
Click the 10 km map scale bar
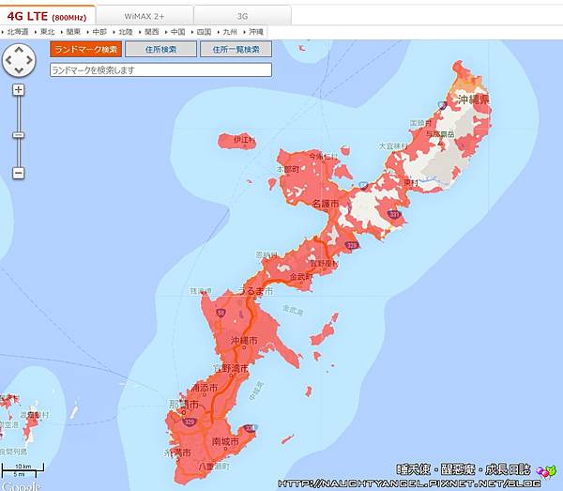(23, 470)
